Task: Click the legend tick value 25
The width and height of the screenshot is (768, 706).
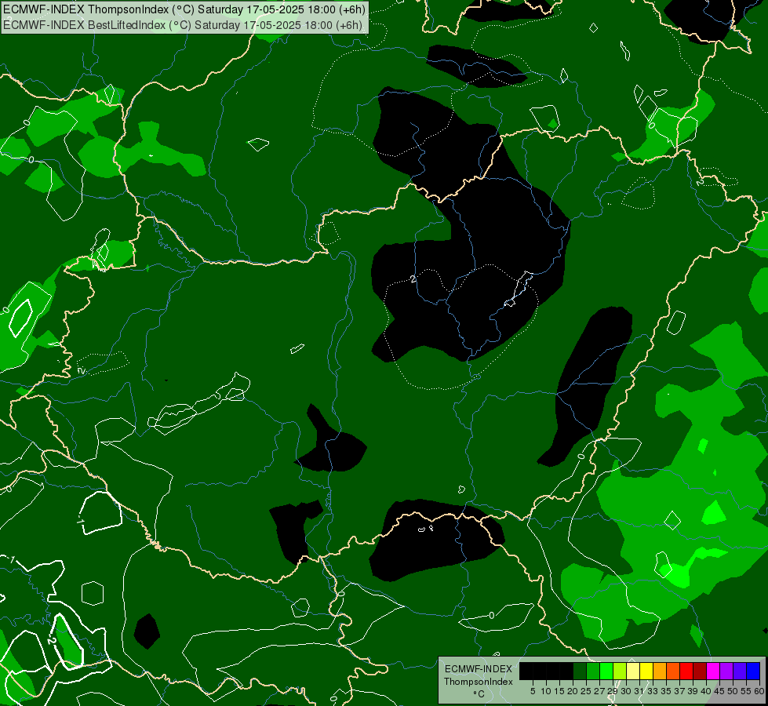Action: [586, 691]
